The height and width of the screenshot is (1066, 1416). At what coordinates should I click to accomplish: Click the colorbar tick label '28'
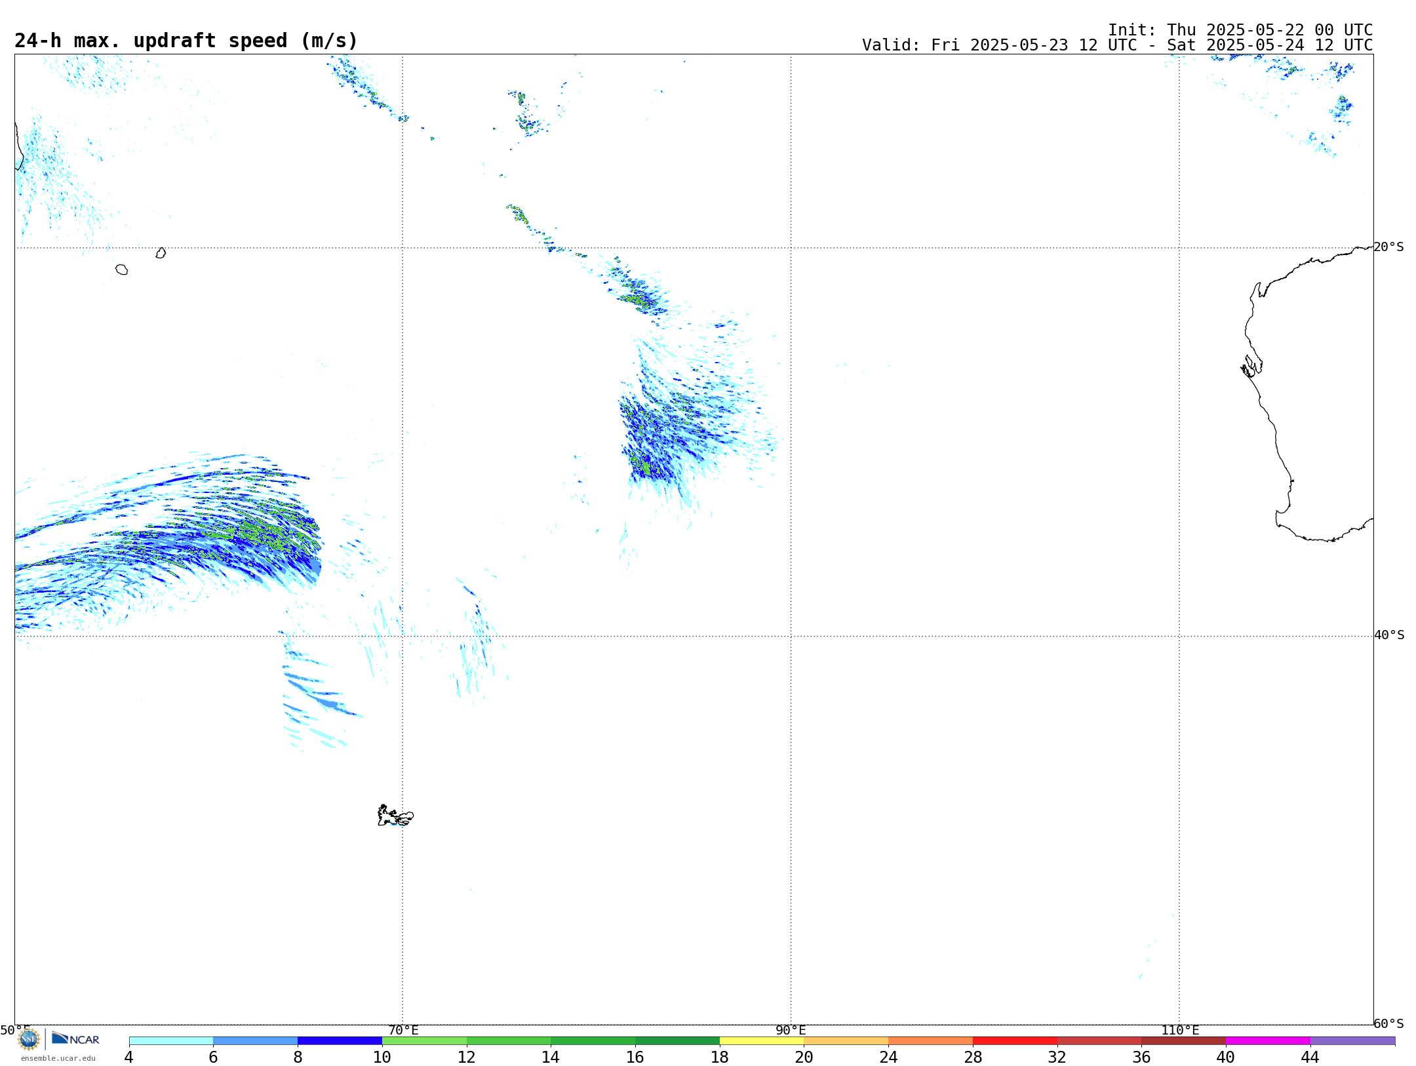(973, 1057)
